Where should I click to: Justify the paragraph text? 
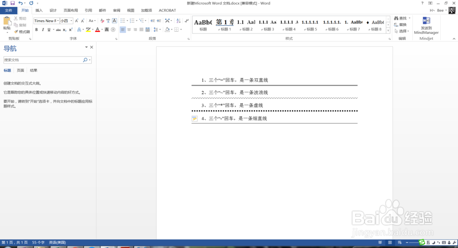click(x=142, y=29)
